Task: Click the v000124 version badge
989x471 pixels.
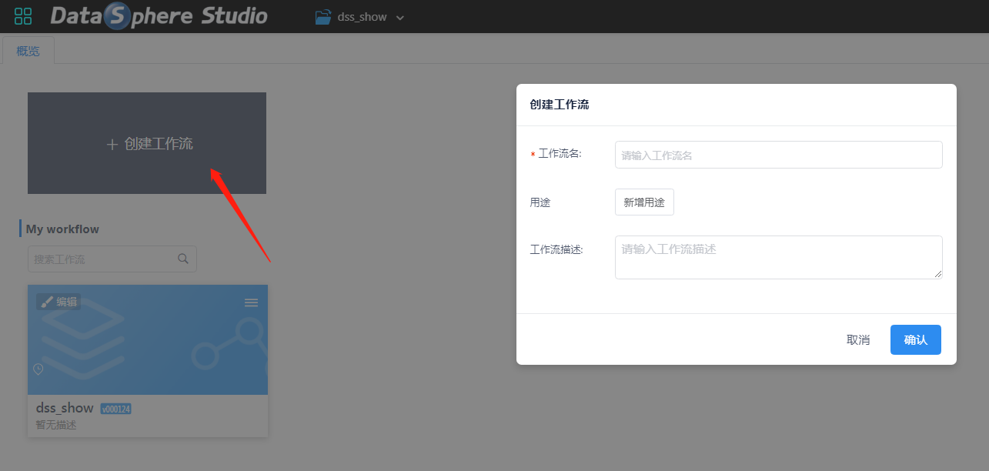Action: point(115,409)
